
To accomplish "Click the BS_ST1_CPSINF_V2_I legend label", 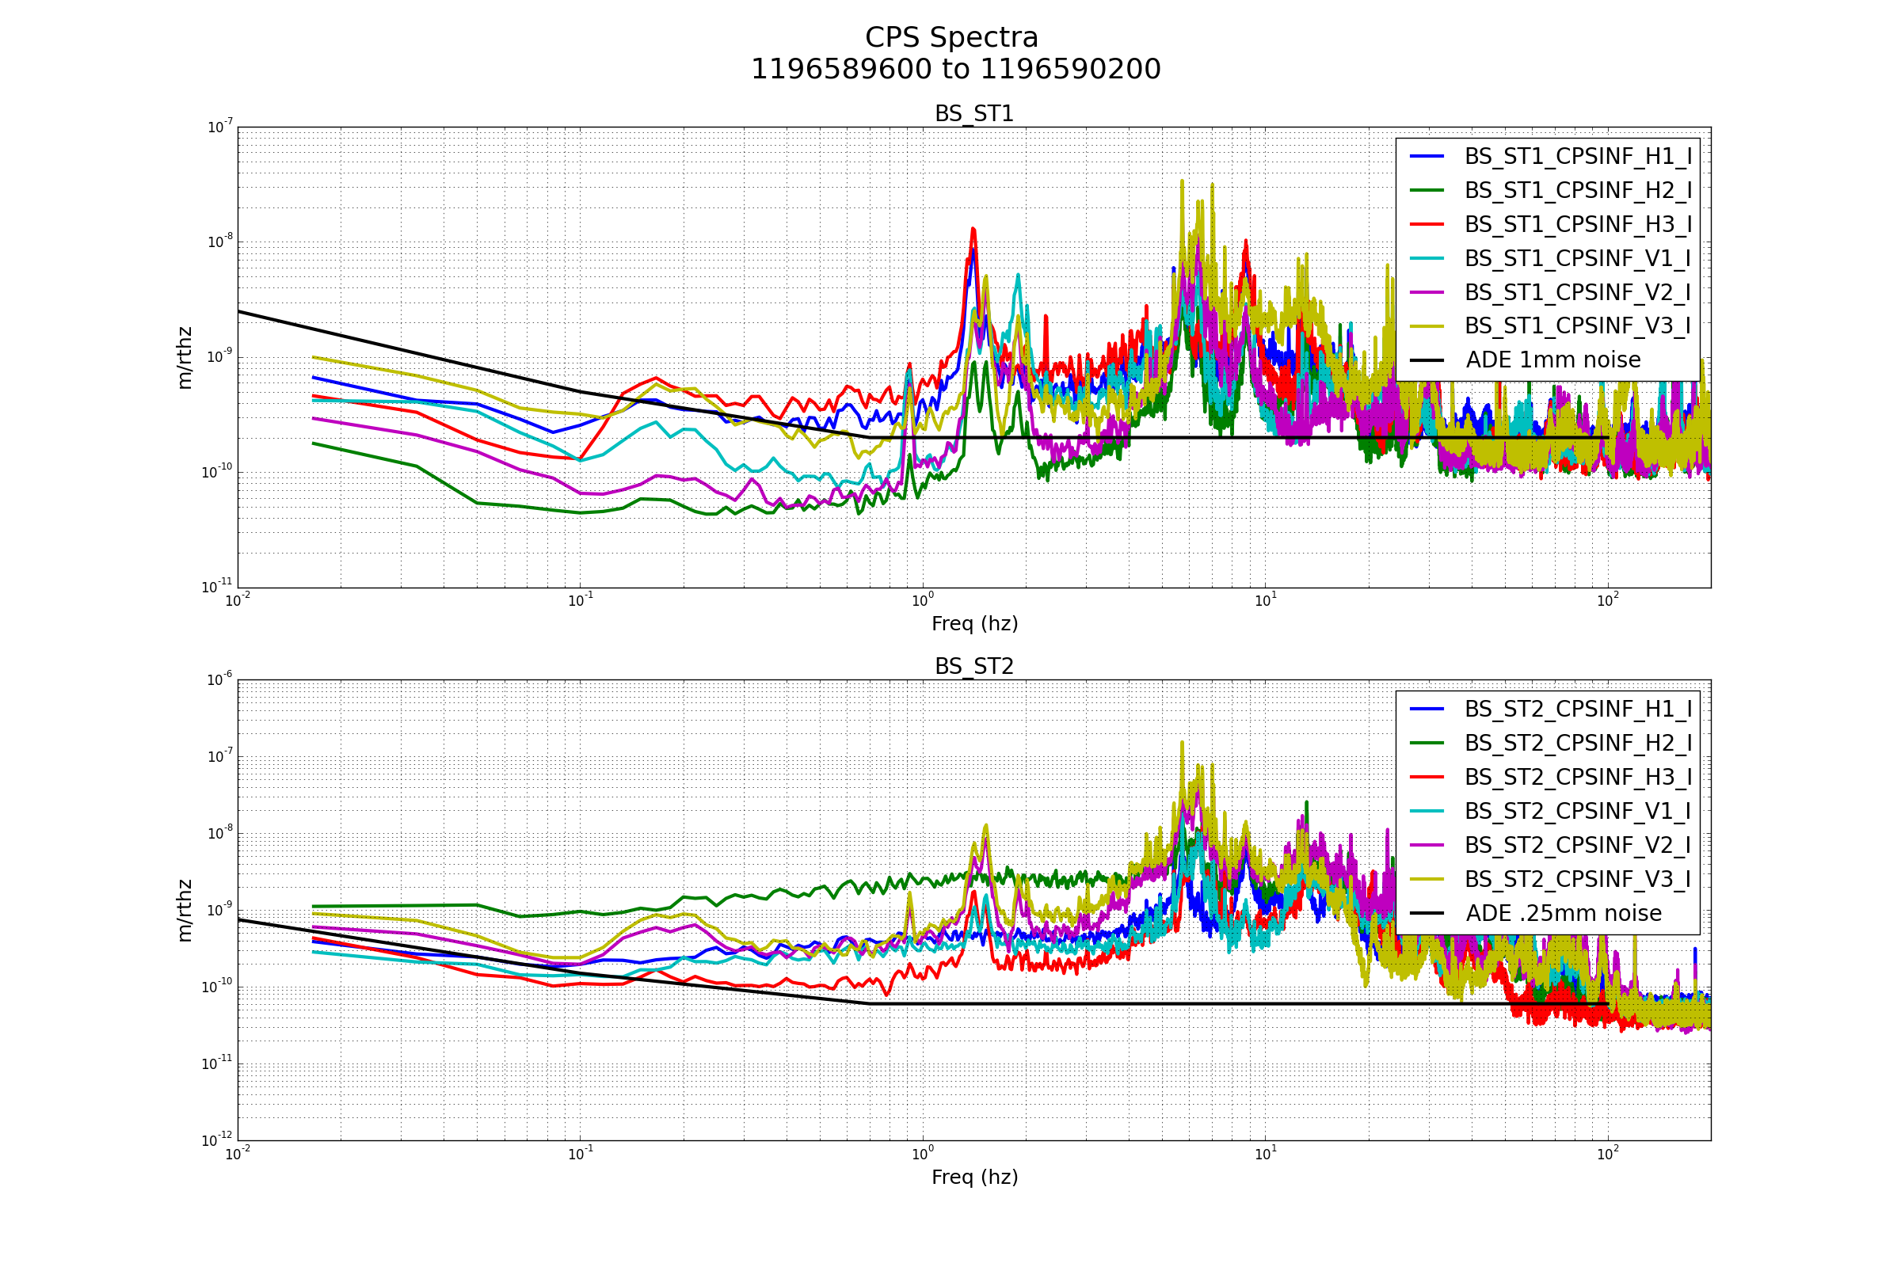I will (x=1578, y=292).
